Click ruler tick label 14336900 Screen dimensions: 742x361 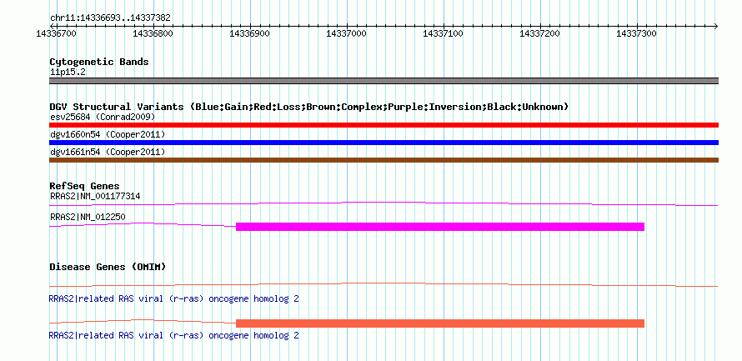(x=249, y=33)
